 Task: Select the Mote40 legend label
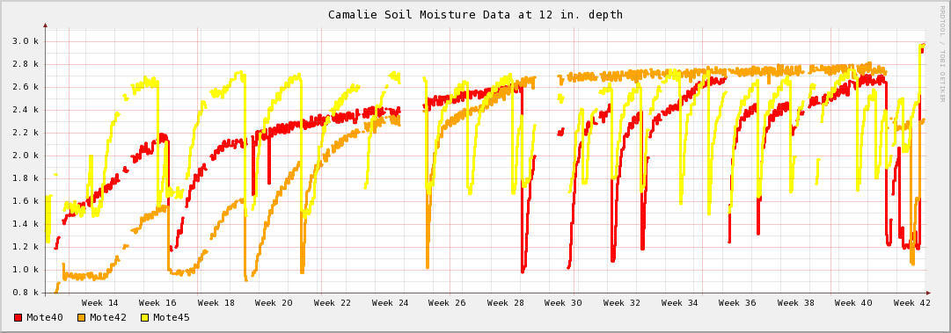pyautogui.click(x=45, y=317)
